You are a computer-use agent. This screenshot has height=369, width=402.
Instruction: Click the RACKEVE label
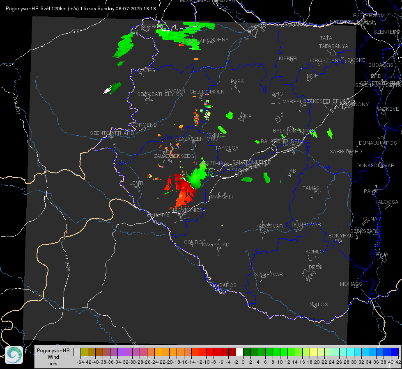tap(387, 109)
